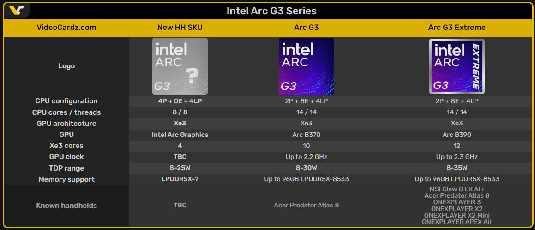Screen dimensions: 535x230
Task: Click the Intel Arc Graphics cell
Action: [x=180, y=135]
